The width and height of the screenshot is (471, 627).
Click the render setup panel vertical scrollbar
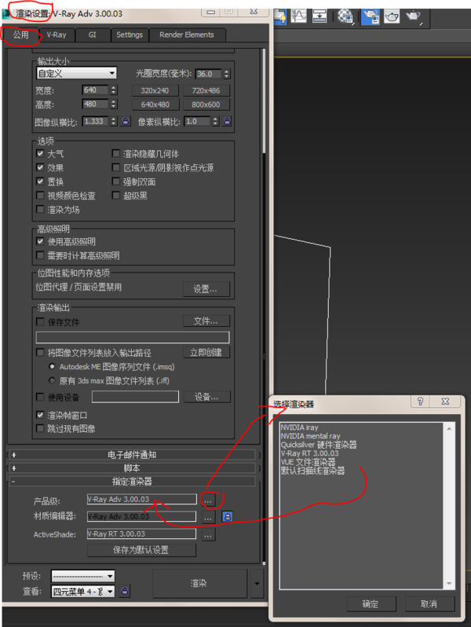[x=264, y=101]
